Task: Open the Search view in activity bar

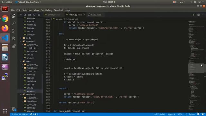Action: [14, 24]
